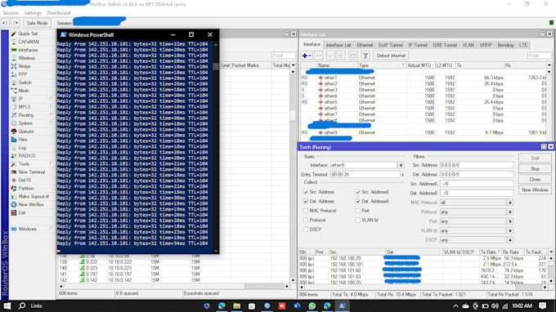
Task: Toggle the Dst. Address checkbox
Action: click(306, 201)
